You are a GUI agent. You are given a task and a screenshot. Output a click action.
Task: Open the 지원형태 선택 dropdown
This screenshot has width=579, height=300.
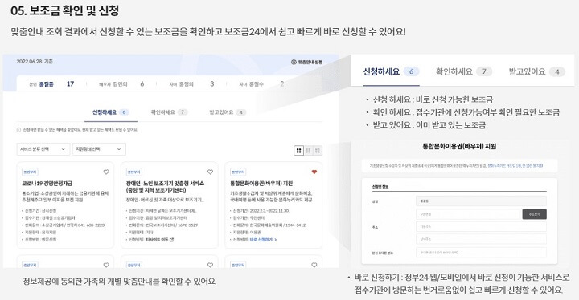(99, 149)
